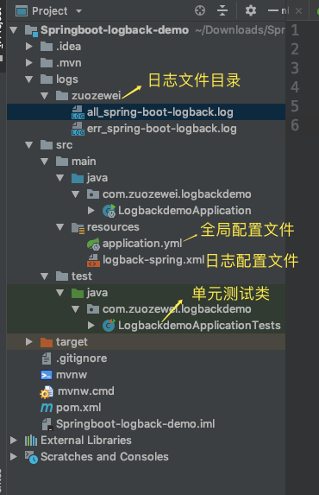Image resolution: width=319 pixels, height=495 pixels.
Task: Click the .gitignore file icon
Action: coord(47,359)
